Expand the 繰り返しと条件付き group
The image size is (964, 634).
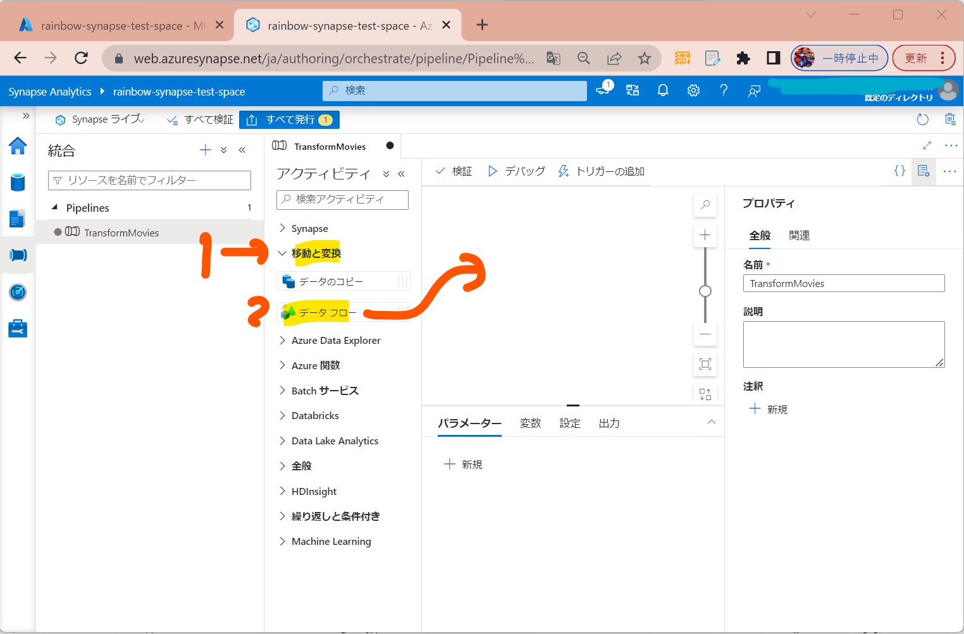point(329,516)
